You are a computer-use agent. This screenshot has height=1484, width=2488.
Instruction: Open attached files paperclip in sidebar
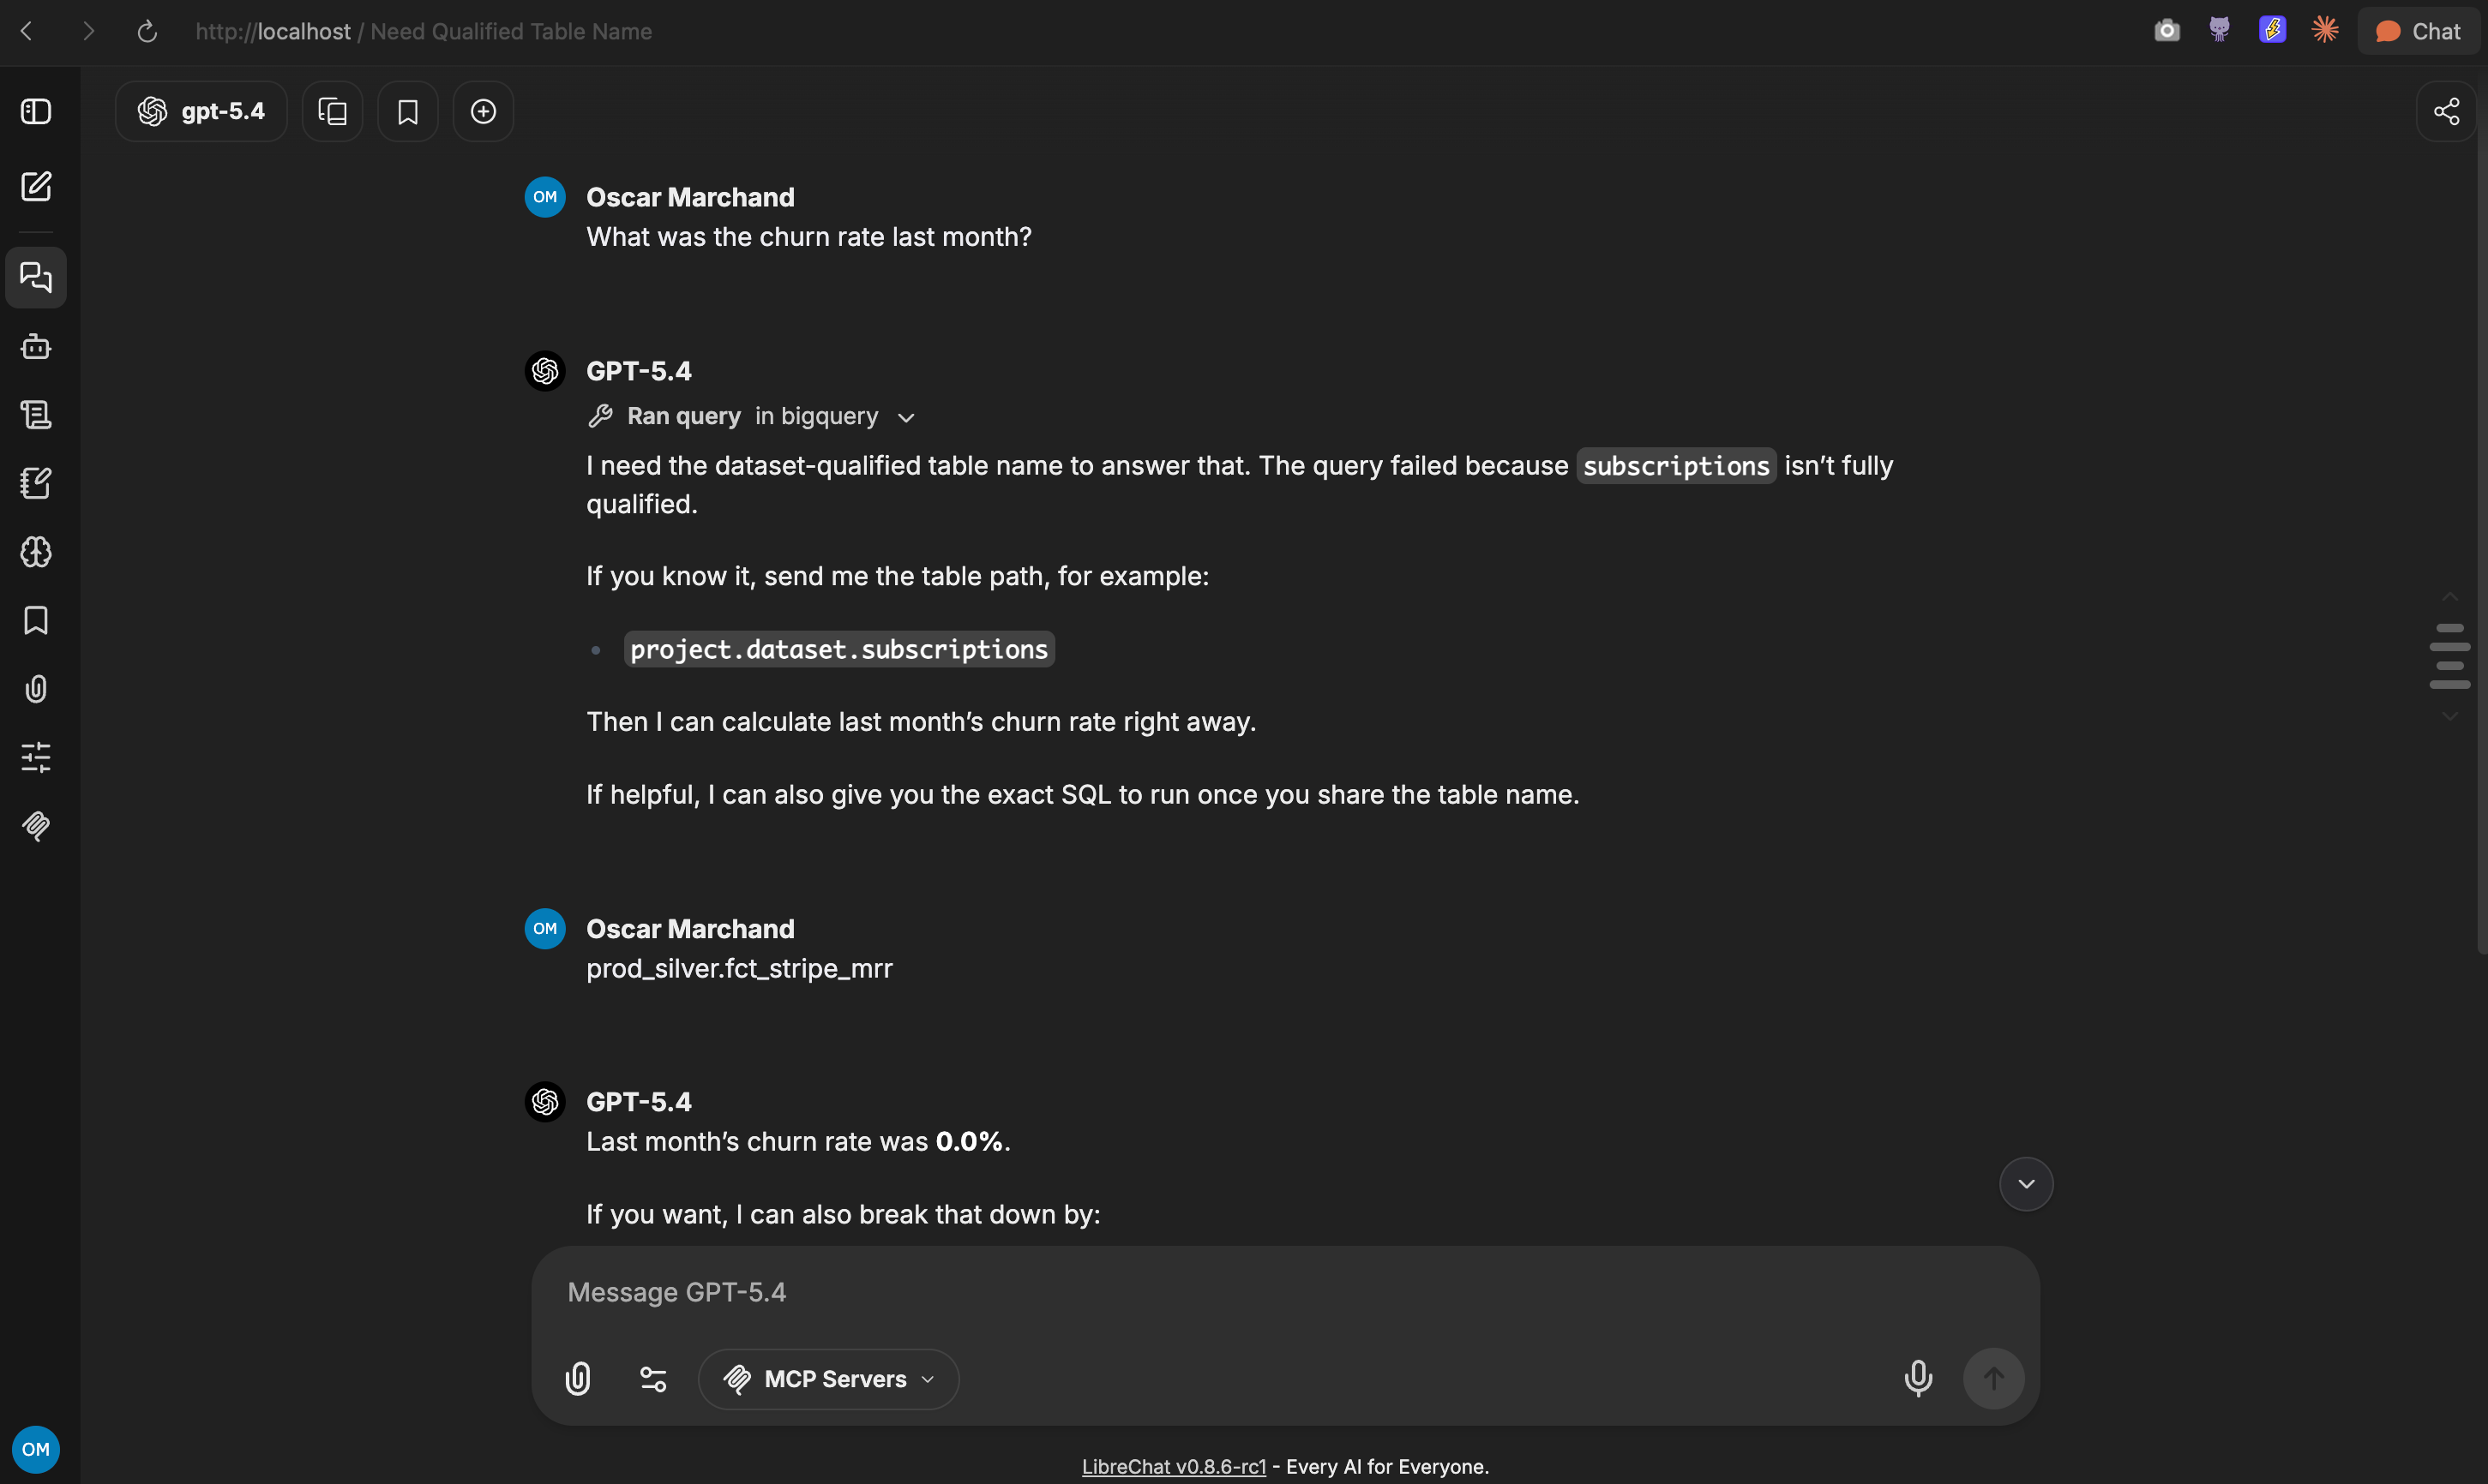click(x=36, y=689)
